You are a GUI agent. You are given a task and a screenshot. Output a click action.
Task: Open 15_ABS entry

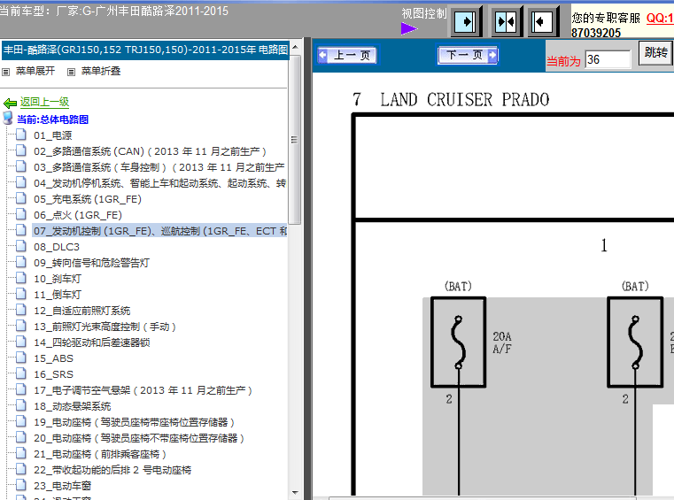tap(54, 358)
